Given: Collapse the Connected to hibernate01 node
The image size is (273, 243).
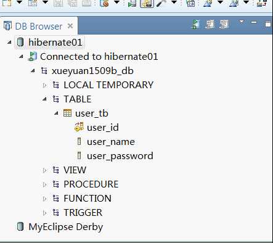Looking at the screenshot, I should tap(21, 57).
